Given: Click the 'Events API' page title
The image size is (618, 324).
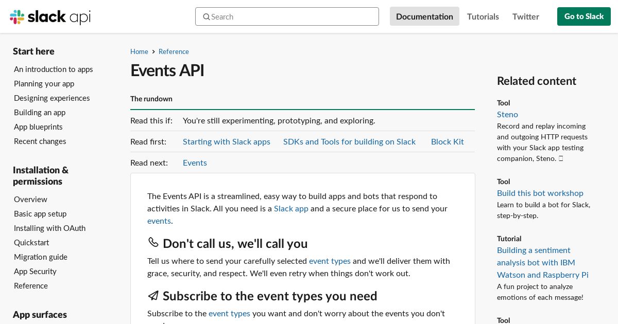Looking at the screenshot, I should click(x=167, y=70).
